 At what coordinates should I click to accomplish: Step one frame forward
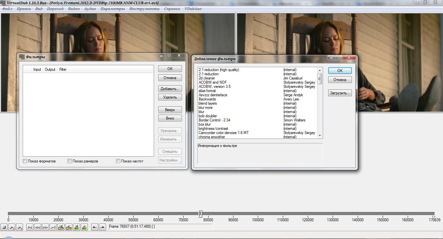[45, 227]
